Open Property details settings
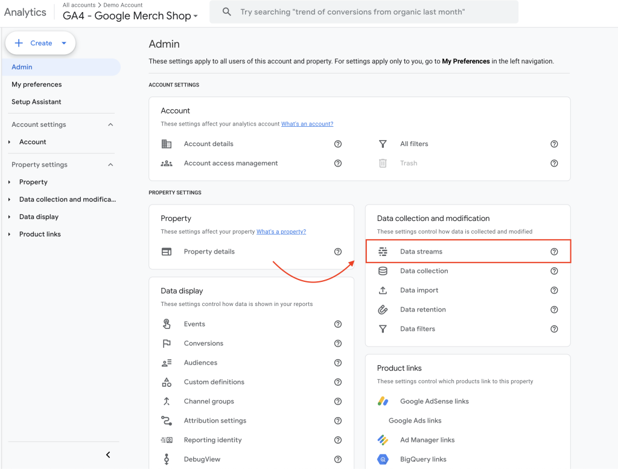This screenshot has width=618, height=469. 209,252
